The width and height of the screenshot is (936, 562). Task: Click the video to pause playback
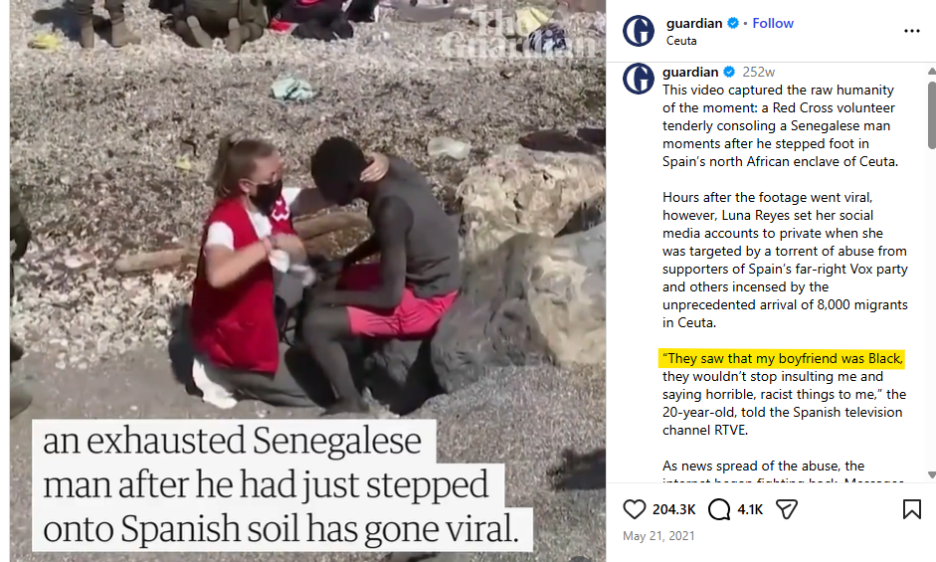[x=307, y=281]
